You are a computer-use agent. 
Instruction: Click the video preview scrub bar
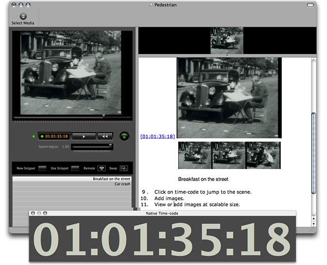[x=72, y=116]
